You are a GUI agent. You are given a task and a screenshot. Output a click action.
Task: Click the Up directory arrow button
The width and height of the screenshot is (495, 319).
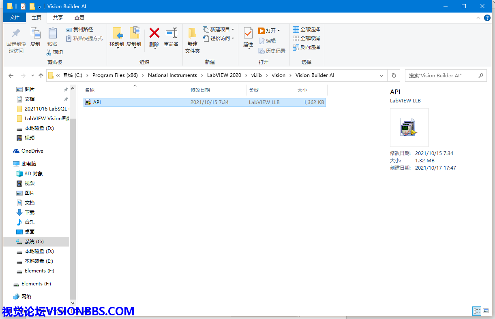[41, 76]
